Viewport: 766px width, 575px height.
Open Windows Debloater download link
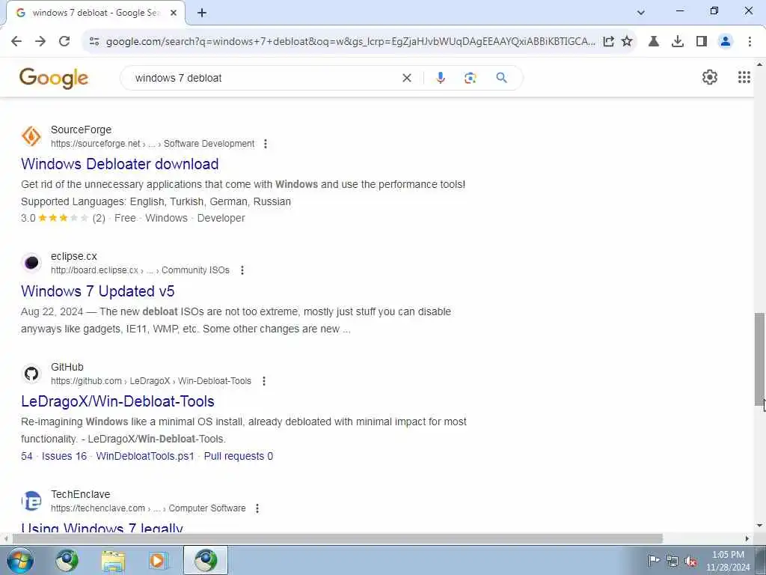click(120, 164)
